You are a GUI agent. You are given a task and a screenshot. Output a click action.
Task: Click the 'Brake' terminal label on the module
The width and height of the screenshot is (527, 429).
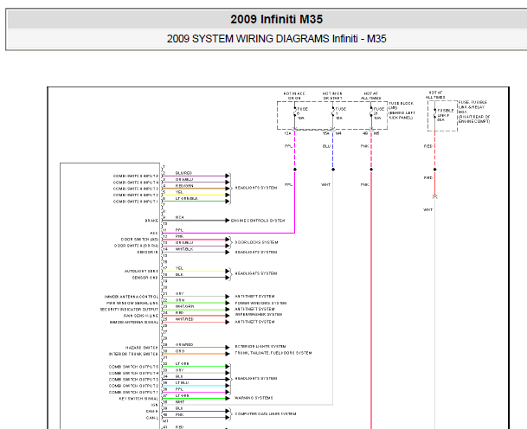151,221
